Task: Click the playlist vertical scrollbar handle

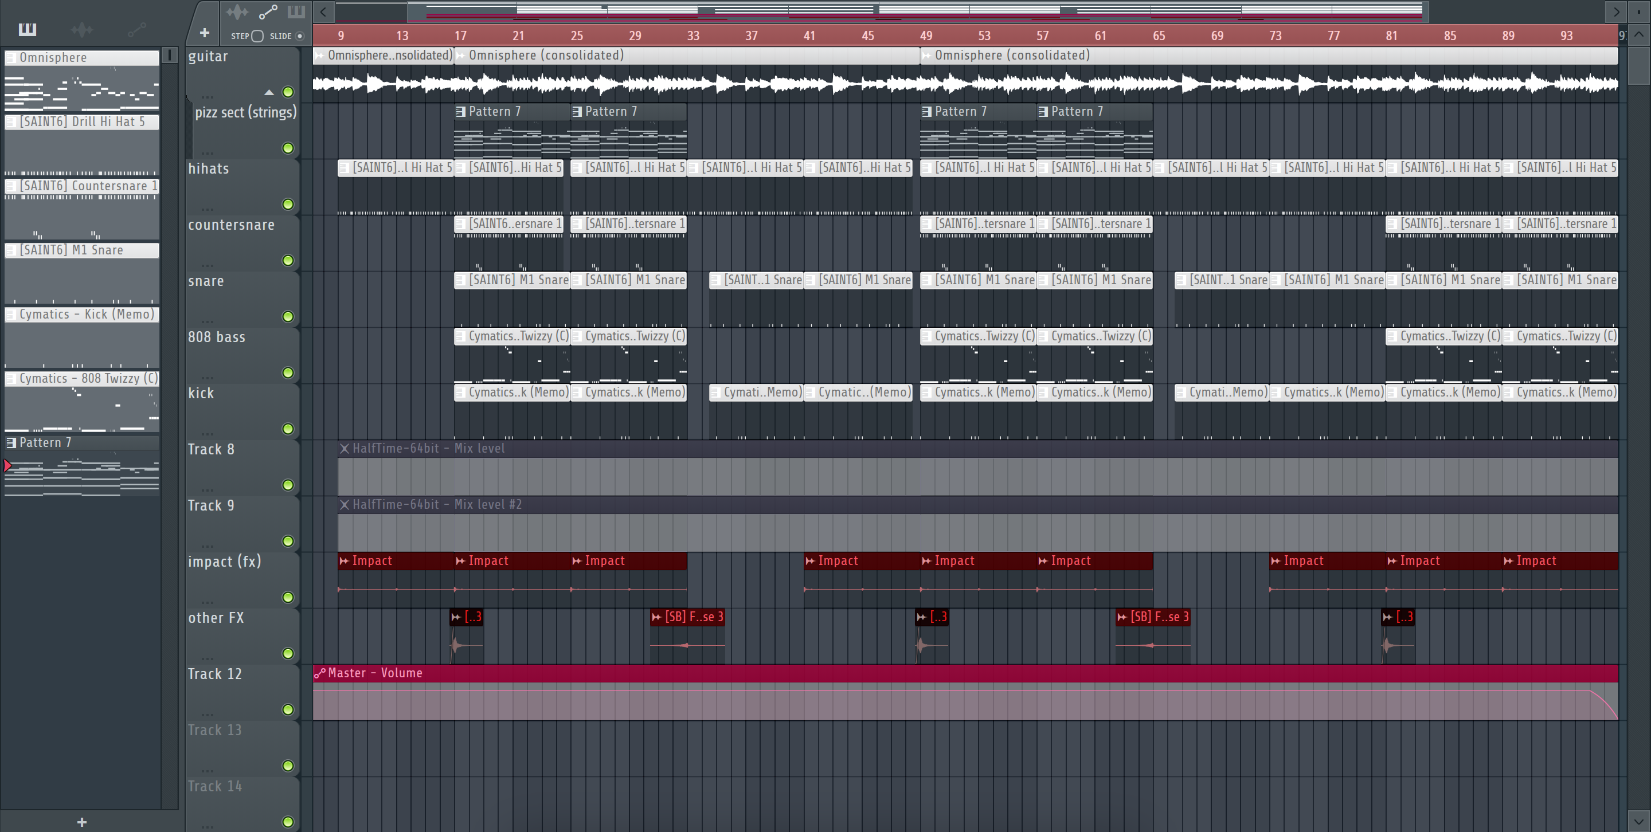Action: point(1638,65)
